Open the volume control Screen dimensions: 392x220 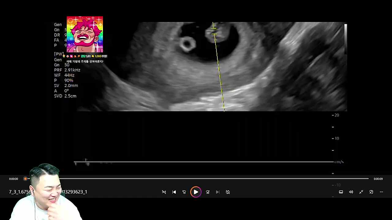coord(351,192)
